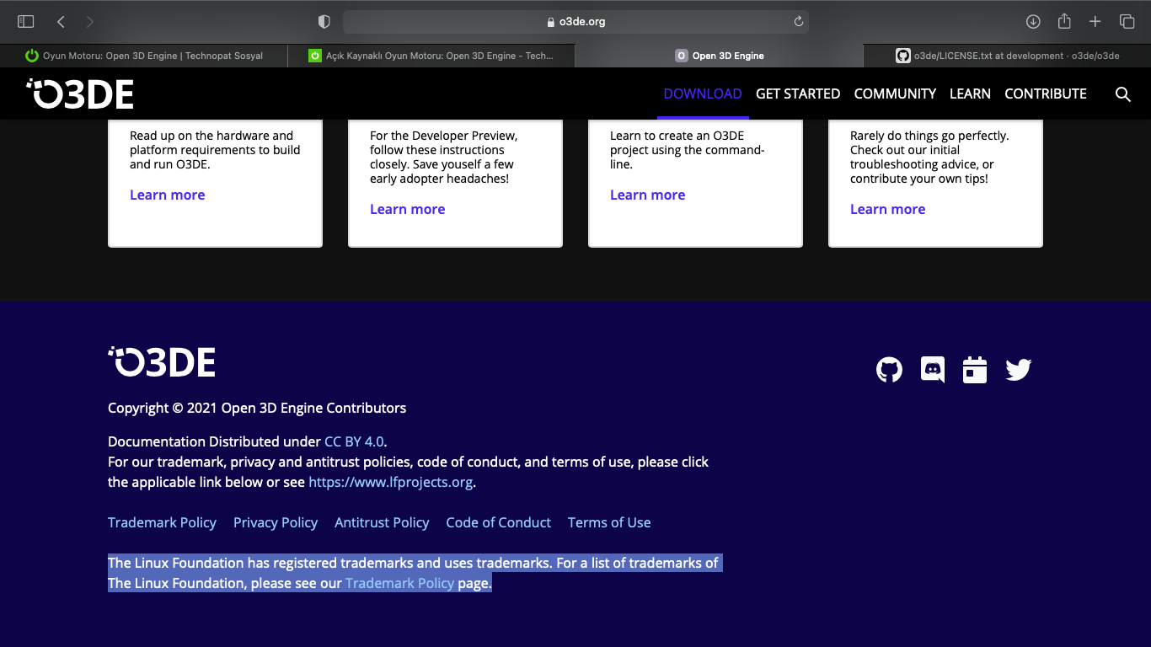Click Learn more under hardware requirements card
Screen dimensions: 1151x647
click(167, 195)
